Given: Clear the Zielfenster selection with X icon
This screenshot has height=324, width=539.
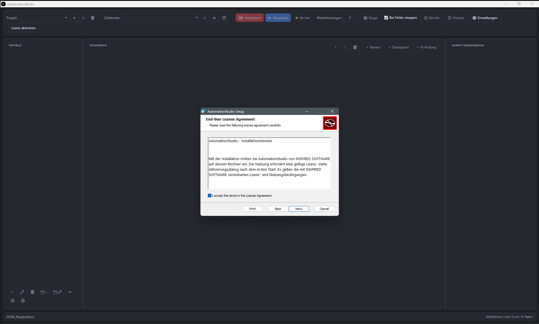Looking at the screenshot, I should 205,18.
